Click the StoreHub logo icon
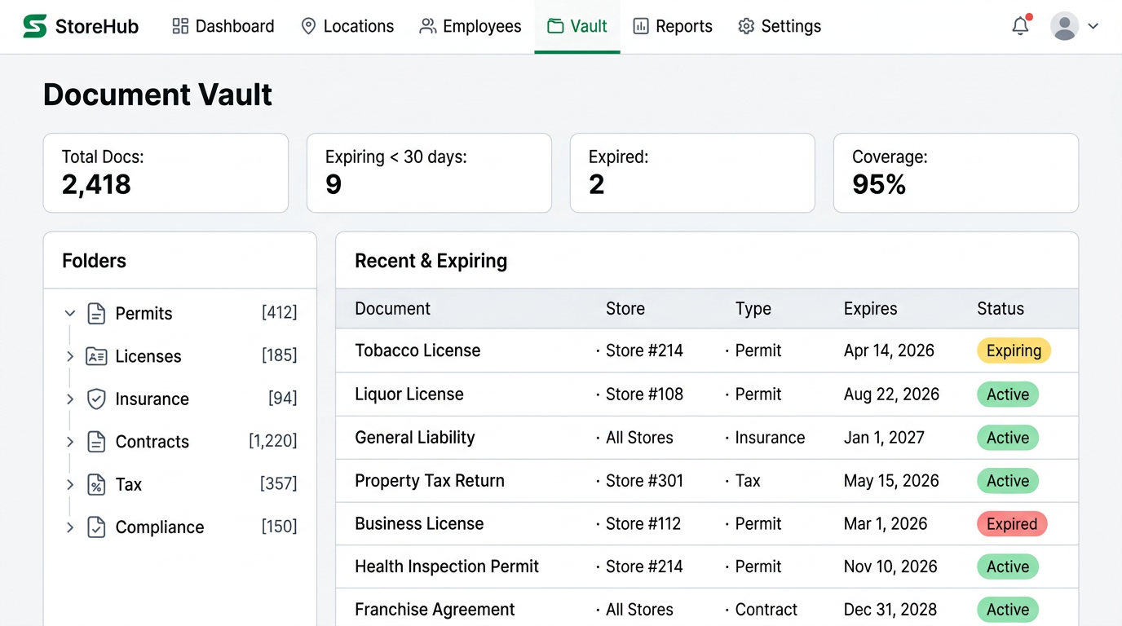 click(x=35, y=26)
